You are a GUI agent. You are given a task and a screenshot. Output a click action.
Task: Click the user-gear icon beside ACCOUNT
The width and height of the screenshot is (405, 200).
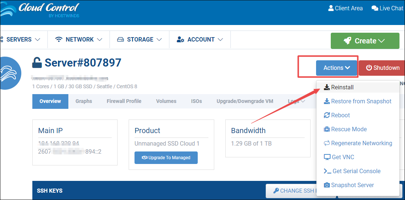[180, 40]
